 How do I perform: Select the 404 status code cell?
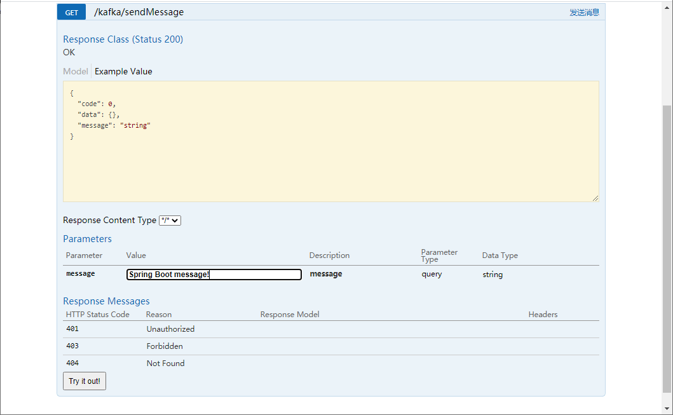coord(72,363)
